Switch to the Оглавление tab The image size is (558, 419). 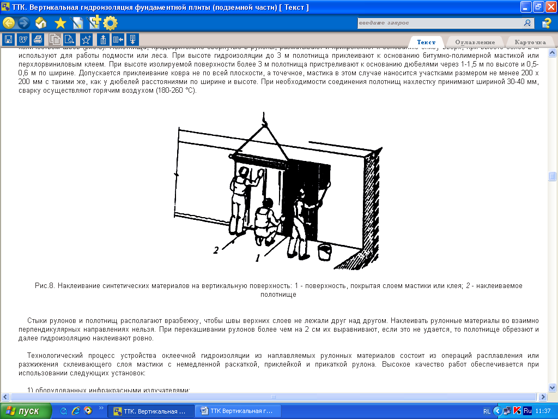(x=475, y=42)
